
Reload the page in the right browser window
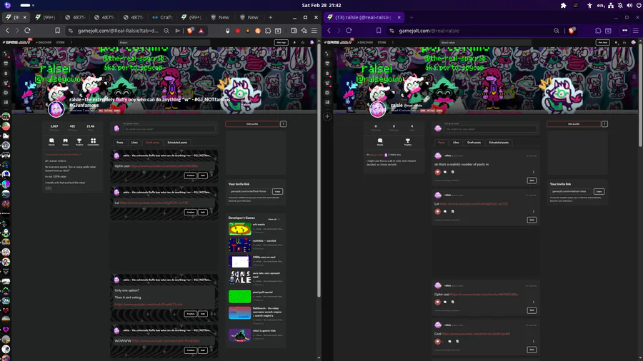(349, 30)
